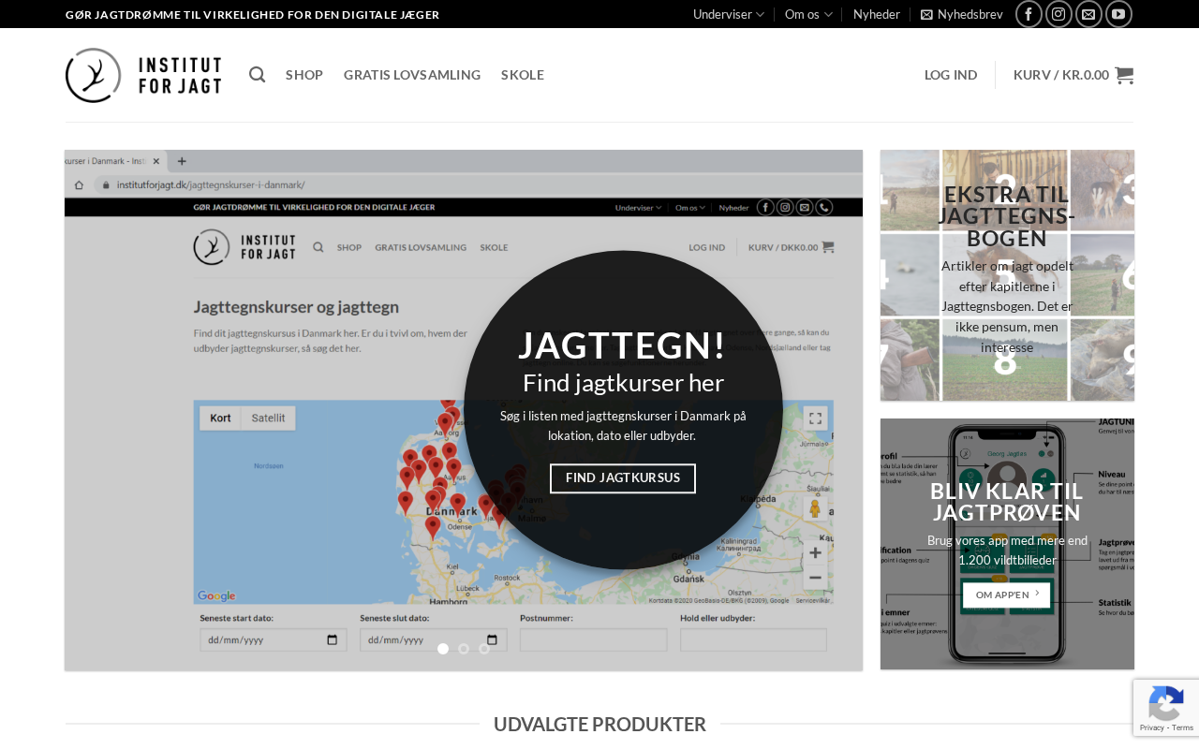Open the Facebook social icon
This screenshot has height=749, width=1199.
pyautogui.click(x=1029, y=14)
